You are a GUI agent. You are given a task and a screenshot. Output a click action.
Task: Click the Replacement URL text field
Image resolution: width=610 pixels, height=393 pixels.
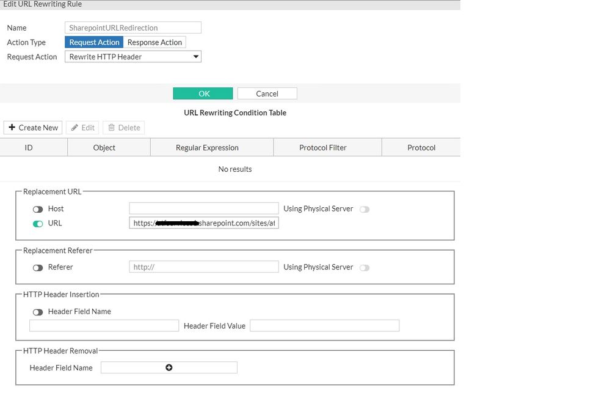click(204, 223)
